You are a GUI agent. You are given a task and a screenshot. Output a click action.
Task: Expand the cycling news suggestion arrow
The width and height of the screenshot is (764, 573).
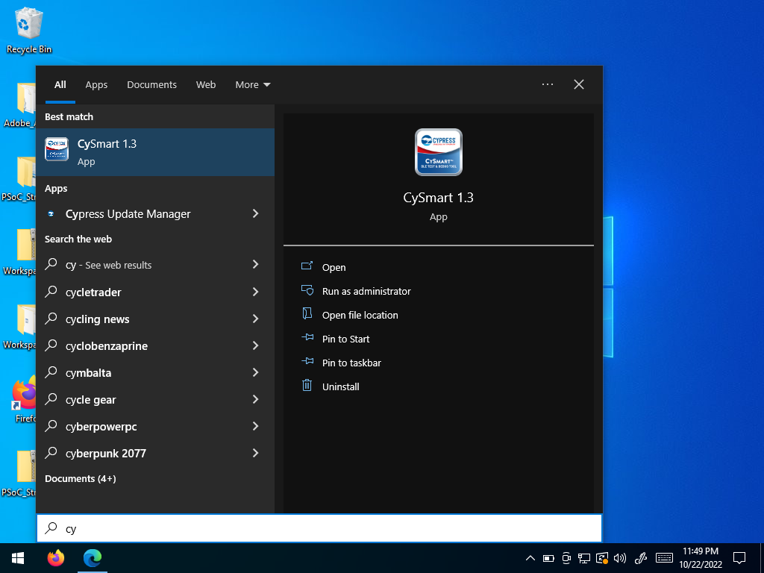255,318
